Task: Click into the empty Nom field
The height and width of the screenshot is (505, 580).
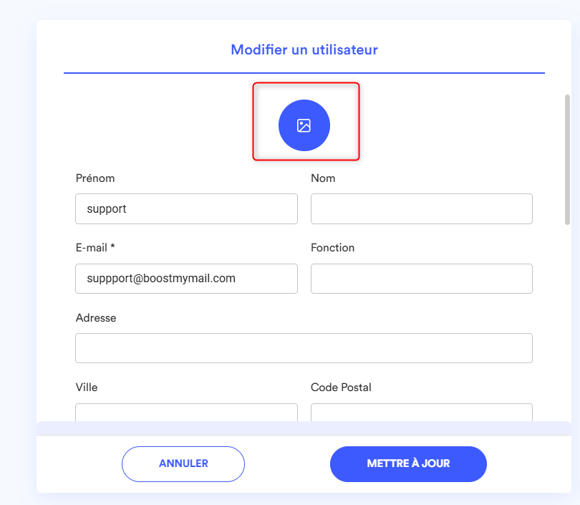Action: [422, 208]
